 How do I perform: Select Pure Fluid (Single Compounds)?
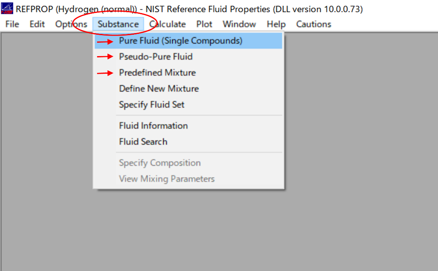click(181, 41)
